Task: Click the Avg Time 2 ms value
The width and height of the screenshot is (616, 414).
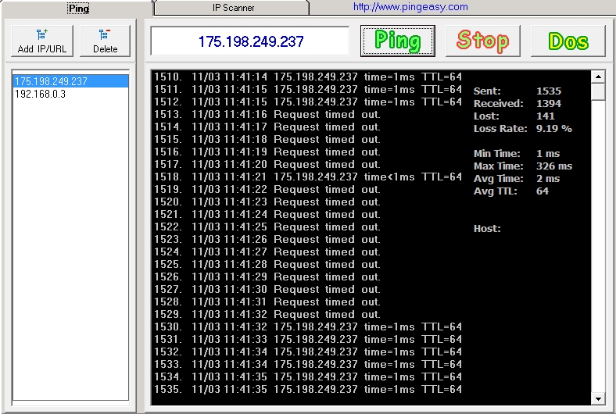Action: point(548,179)
